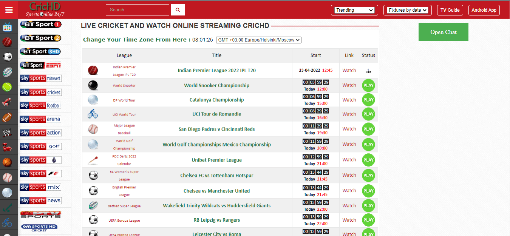Open the BT Sport 3HD channel logo

(x=40, y=51)
